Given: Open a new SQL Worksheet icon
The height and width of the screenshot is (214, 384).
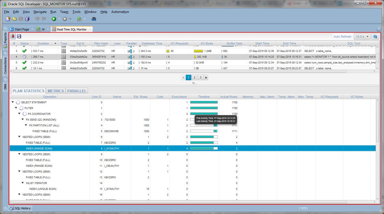Looking at the screenshot, I should (x=79, y=19).
